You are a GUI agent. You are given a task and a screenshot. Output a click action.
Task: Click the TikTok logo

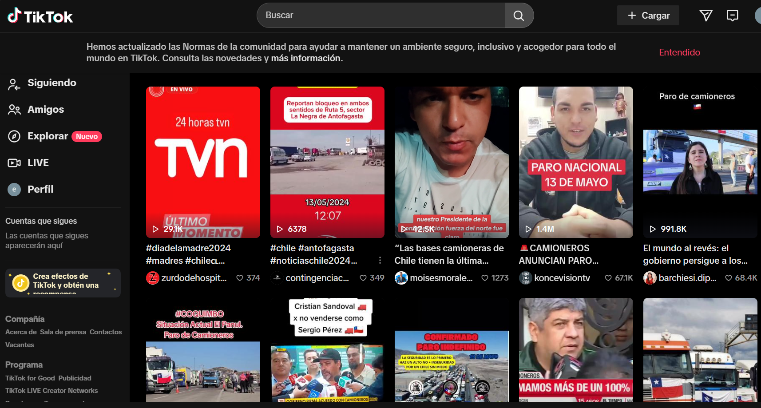point(40,16)
